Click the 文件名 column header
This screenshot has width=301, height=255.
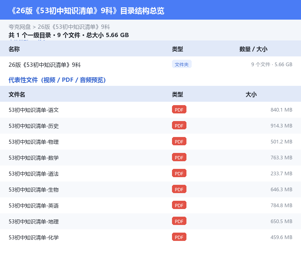[x=17, y=94]
